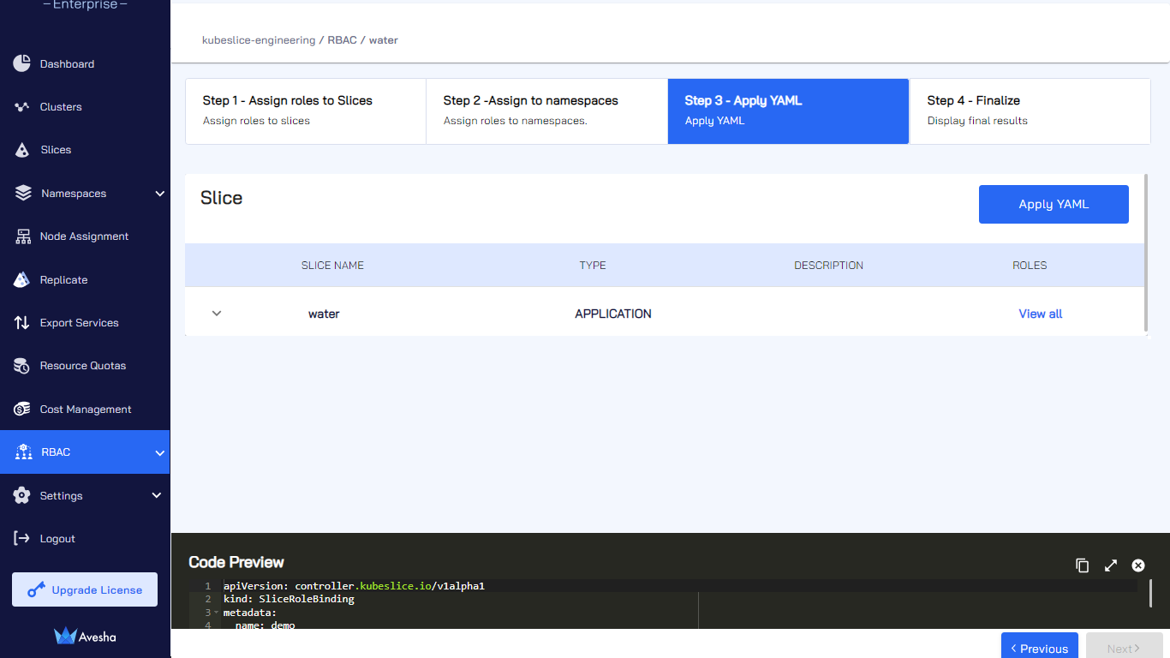This screenshot has width=1170, height=658.
Task: Click the disabled Next button
Action: 1124,647
